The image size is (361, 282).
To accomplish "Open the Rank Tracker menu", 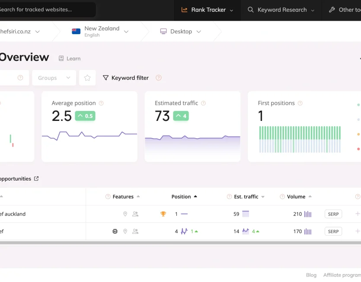I will coord(208,10).
